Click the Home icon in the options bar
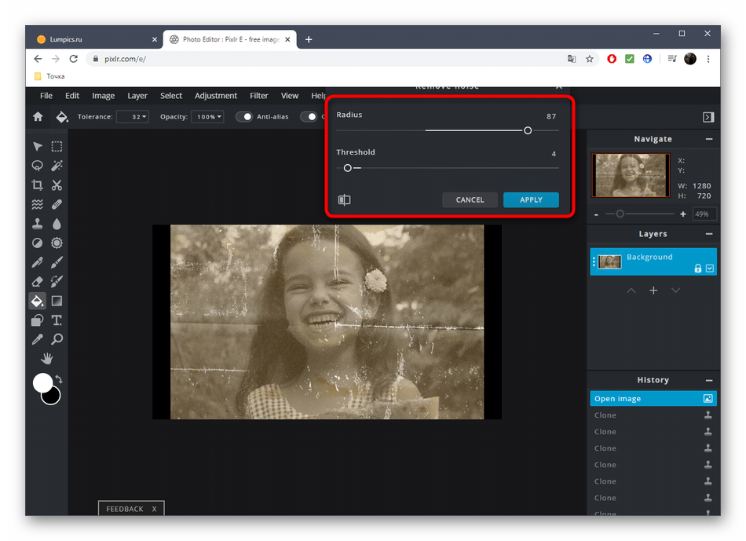Screen dimensions: 746x541 [x=38, y=117]
